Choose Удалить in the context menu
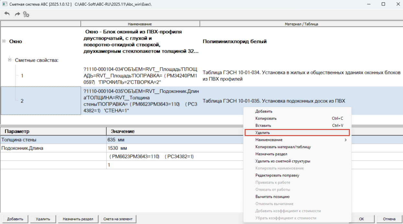 click(x=297, y=133)
